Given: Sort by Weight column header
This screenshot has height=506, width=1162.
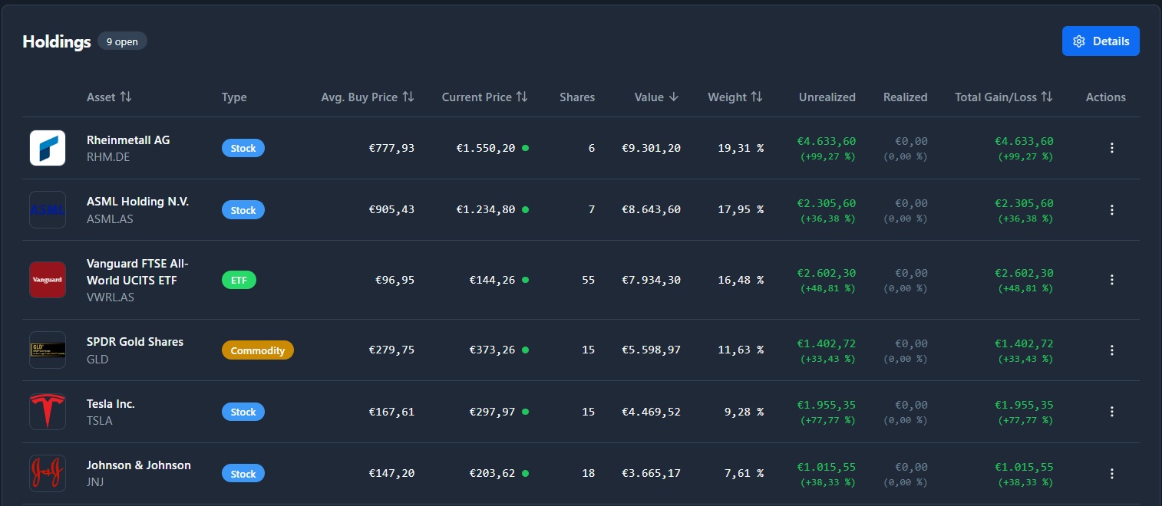Looking at the screenshot, I should click(x=735, y=97).
